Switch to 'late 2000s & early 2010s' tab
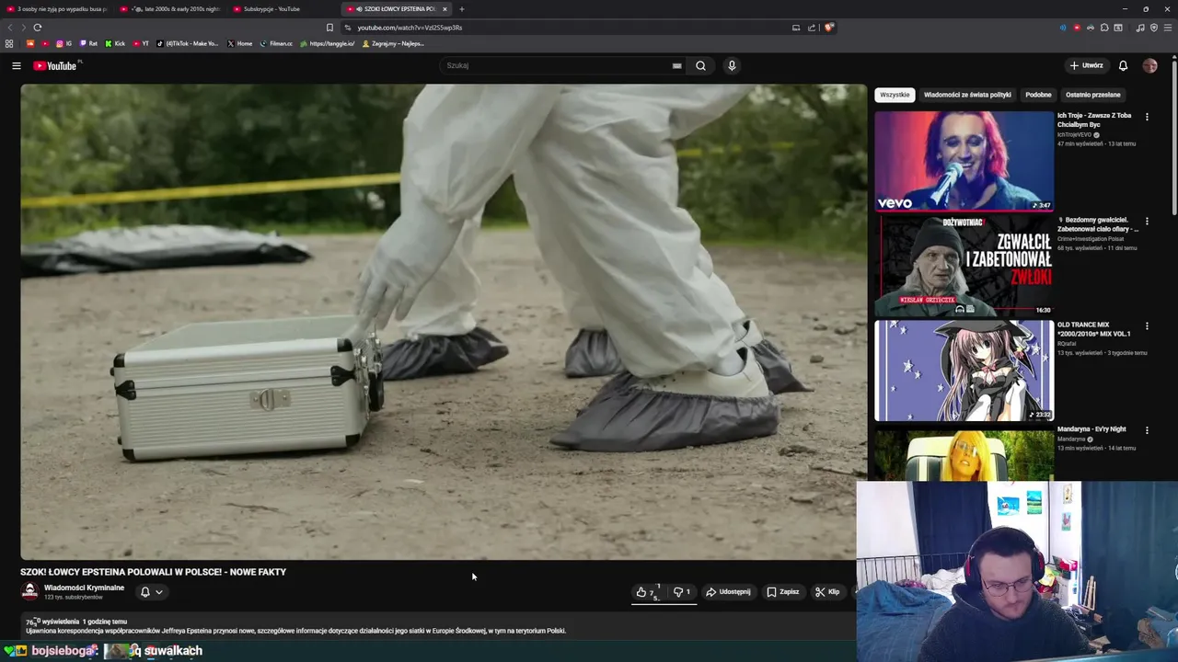The width and height of the screenshot is (1178, 662). click(171, 9)
